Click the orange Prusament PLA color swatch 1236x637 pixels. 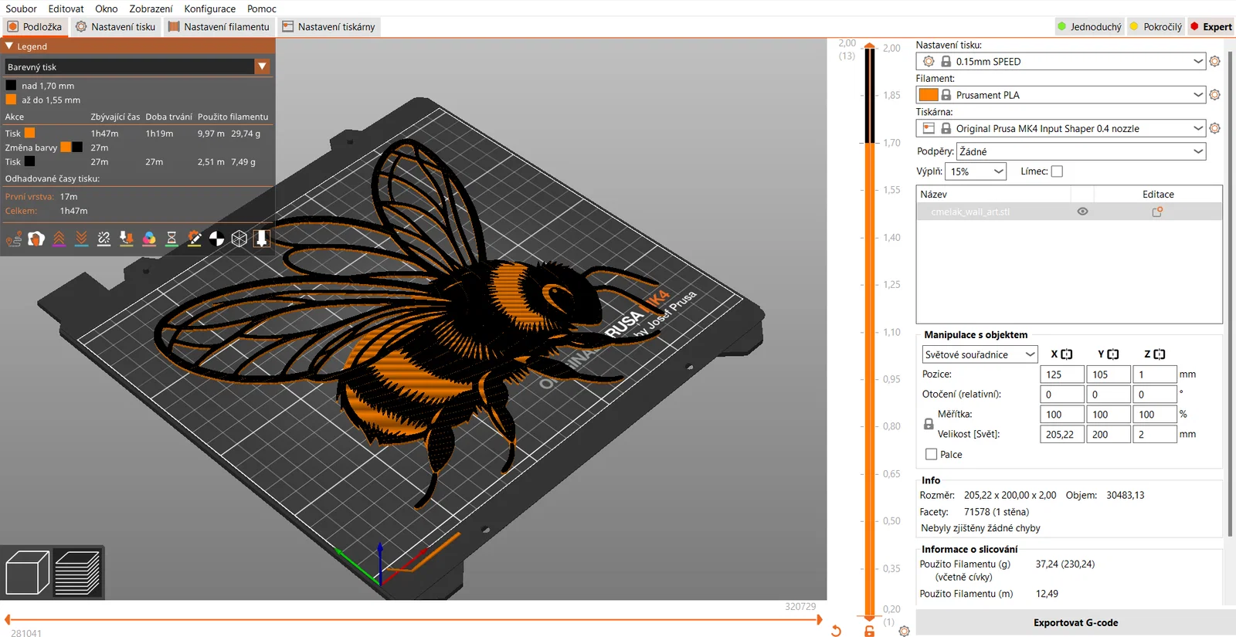(x=929, y=95)
